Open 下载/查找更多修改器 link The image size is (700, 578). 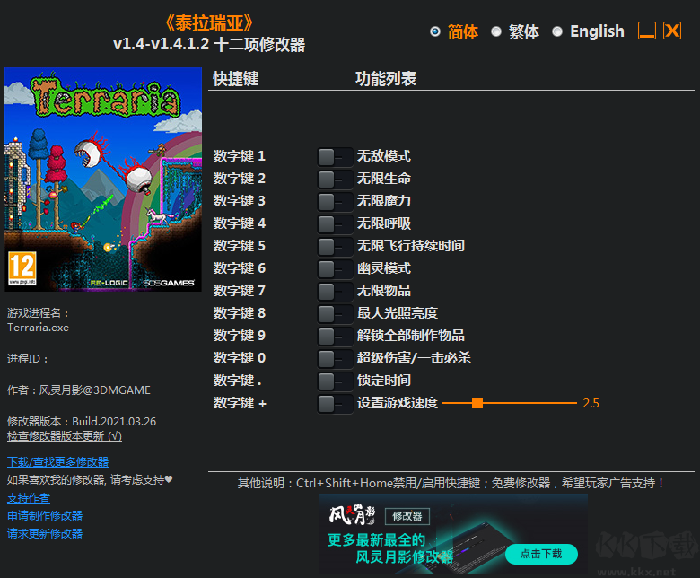point(57,462)
